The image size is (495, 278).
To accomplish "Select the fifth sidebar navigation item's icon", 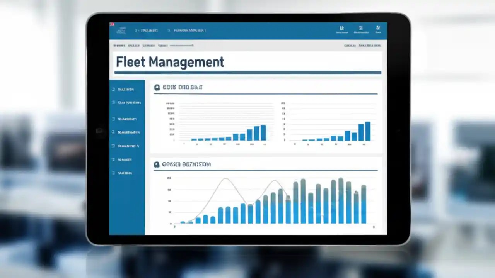I will [113, 146].
